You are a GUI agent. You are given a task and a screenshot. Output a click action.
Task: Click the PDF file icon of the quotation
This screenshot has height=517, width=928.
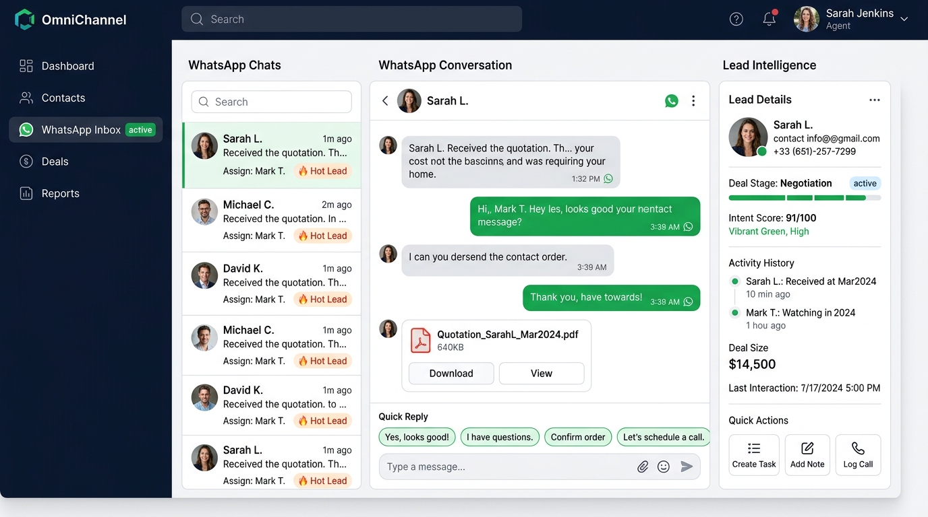tap(421, 340)
